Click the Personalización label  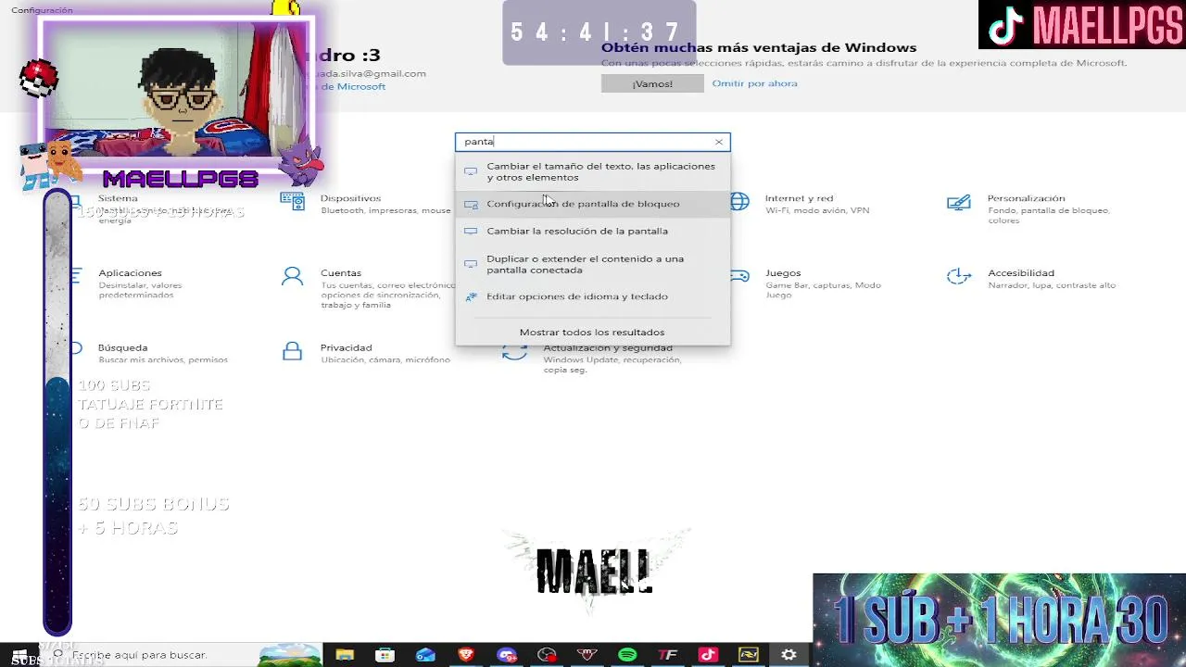1026,198
